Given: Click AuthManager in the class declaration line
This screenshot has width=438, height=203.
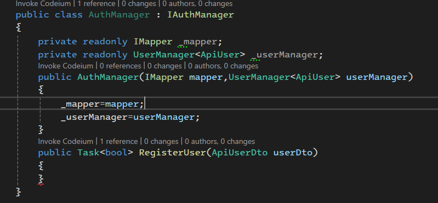Looking at the screenshot, I should 119,14.
